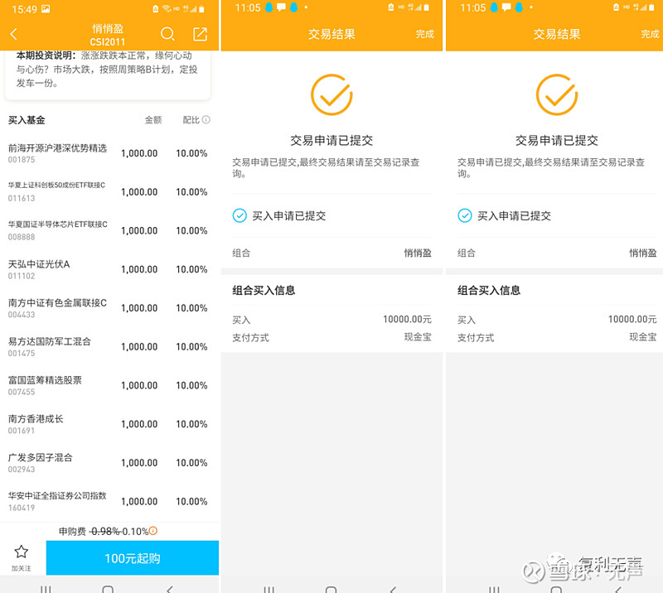663x593 pixels.
Task: Tap the share icon in the header
Action: click(x=200, y=34)
